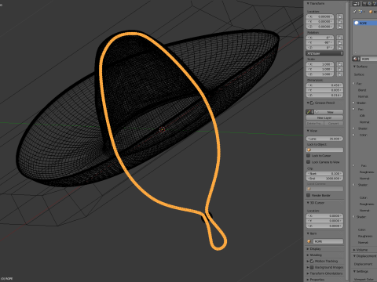This screenshot has height=282, width=377.
Task: Click the Lens 35.000 field
Action: 324,139
